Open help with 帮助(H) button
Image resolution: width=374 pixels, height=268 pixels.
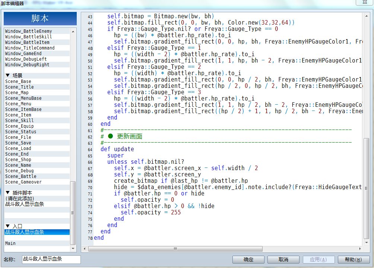pyautogui.click(x=354, y=259)
